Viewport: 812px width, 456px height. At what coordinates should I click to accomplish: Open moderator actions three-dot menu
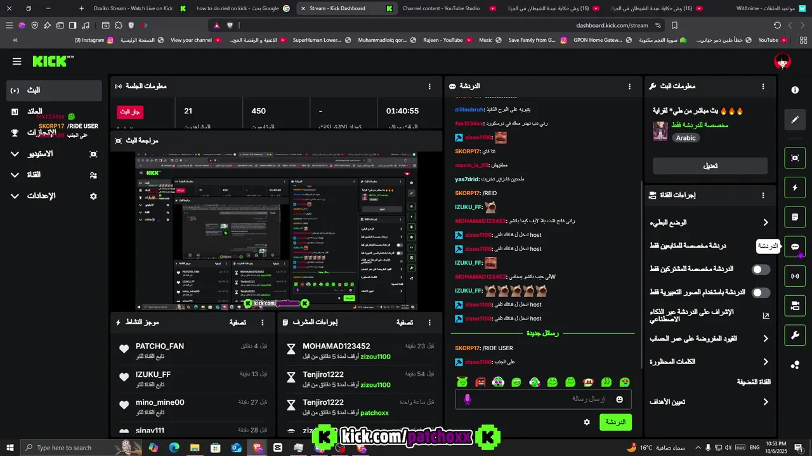pyautogui.click(x=429, y=322)
